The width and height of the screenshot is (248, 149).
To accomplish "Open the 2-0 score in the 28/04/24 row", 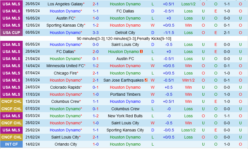I will [96, 52].
